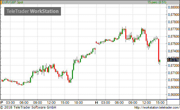180x110 pixels.
Task: Click the current price label 0,87278
Action: pyautogui.click(x=173, y=60)
